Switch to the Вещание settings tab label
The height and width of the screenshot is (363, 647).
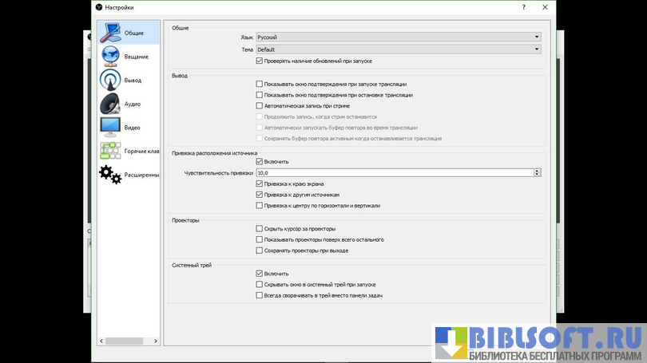[x=136, y=57]
